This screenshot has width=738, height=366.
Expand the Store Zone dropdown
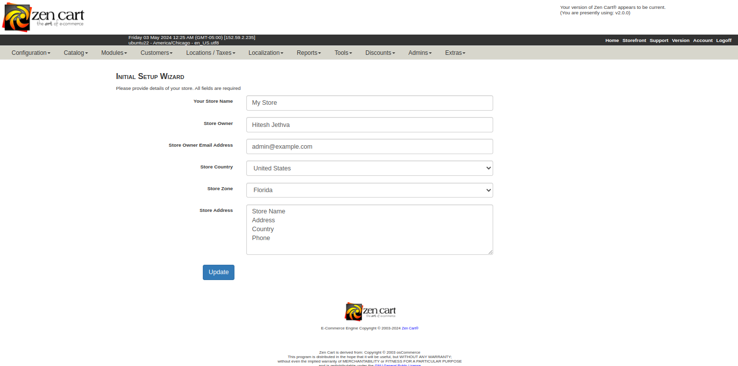coord(369,190)
